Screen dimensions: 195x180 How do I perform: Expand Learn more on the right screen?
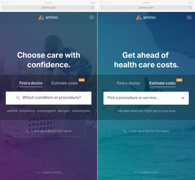[146, 172]
